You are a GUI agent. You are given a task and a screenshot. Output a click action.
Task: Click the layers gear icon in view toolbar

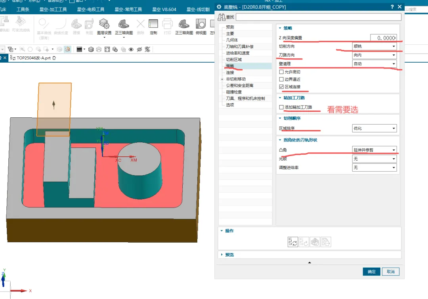pos(115,50)
